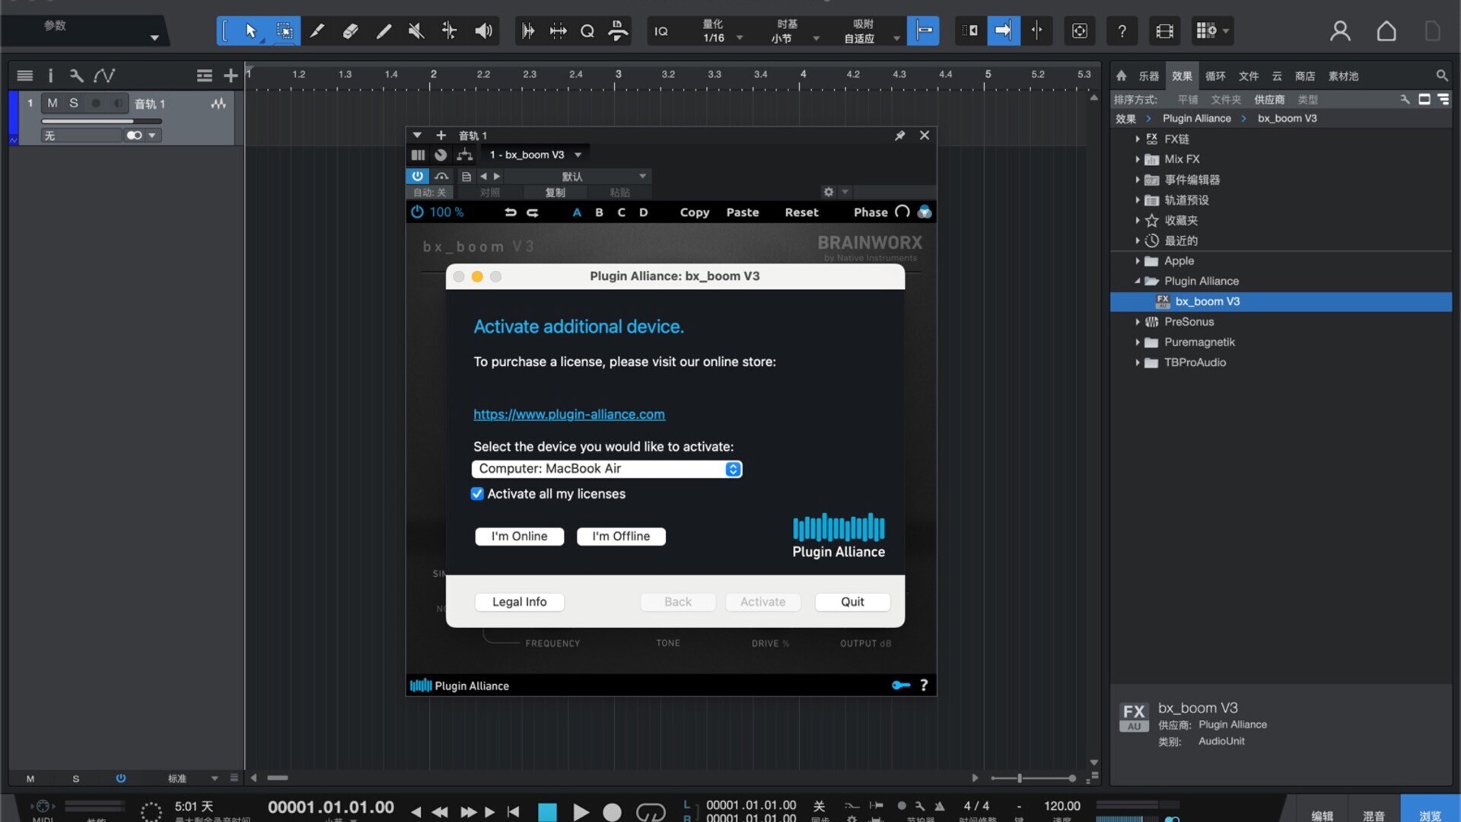Click horizontal timeline scrollbar thumb

[278, 778]
